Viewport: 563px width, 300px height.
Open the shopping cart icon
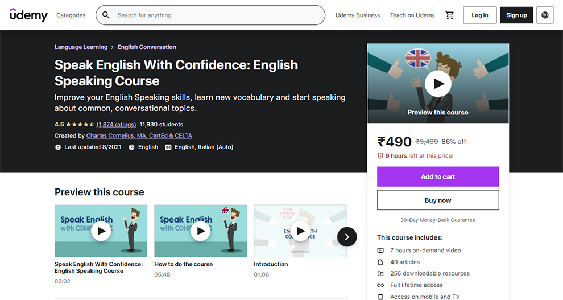(449, 15)
